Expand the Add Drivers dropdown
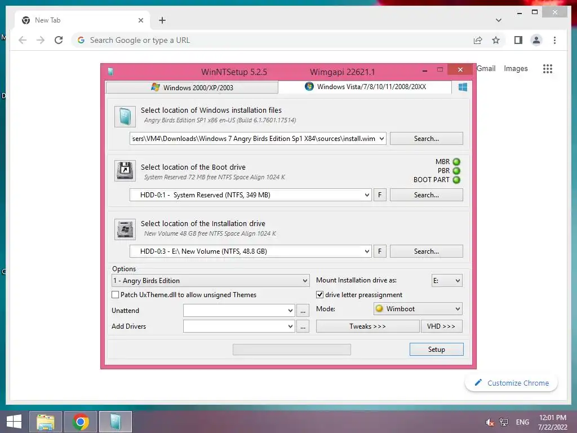This screenshot has height=433, width=577. point(290,326)
